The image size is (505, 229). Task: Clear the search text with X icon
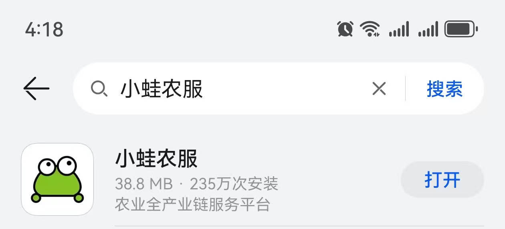click(379, 88)
